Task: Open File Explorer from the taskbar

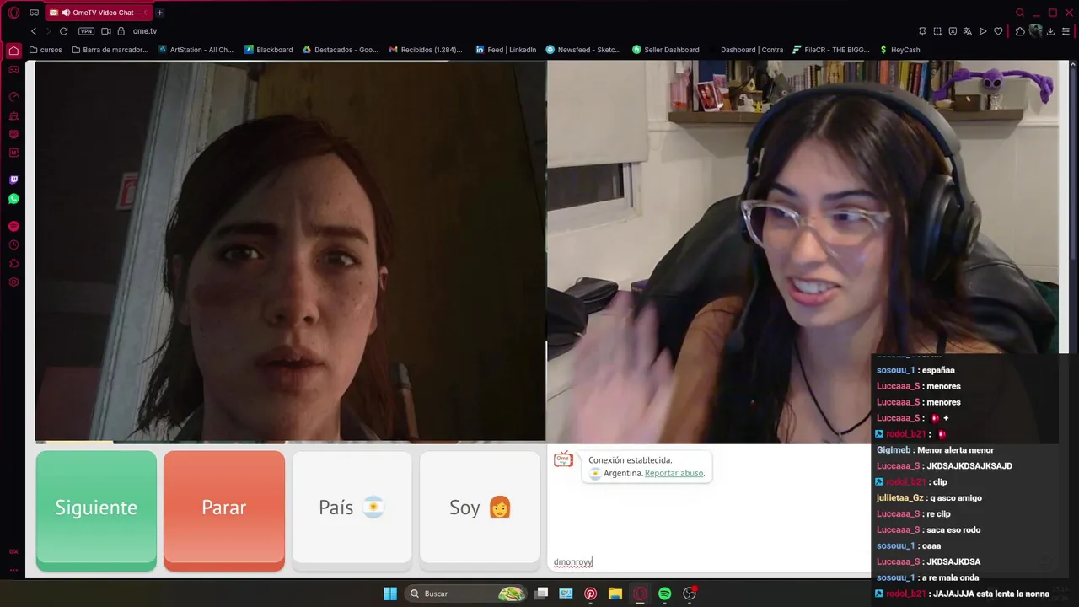Action: [615, 594]
